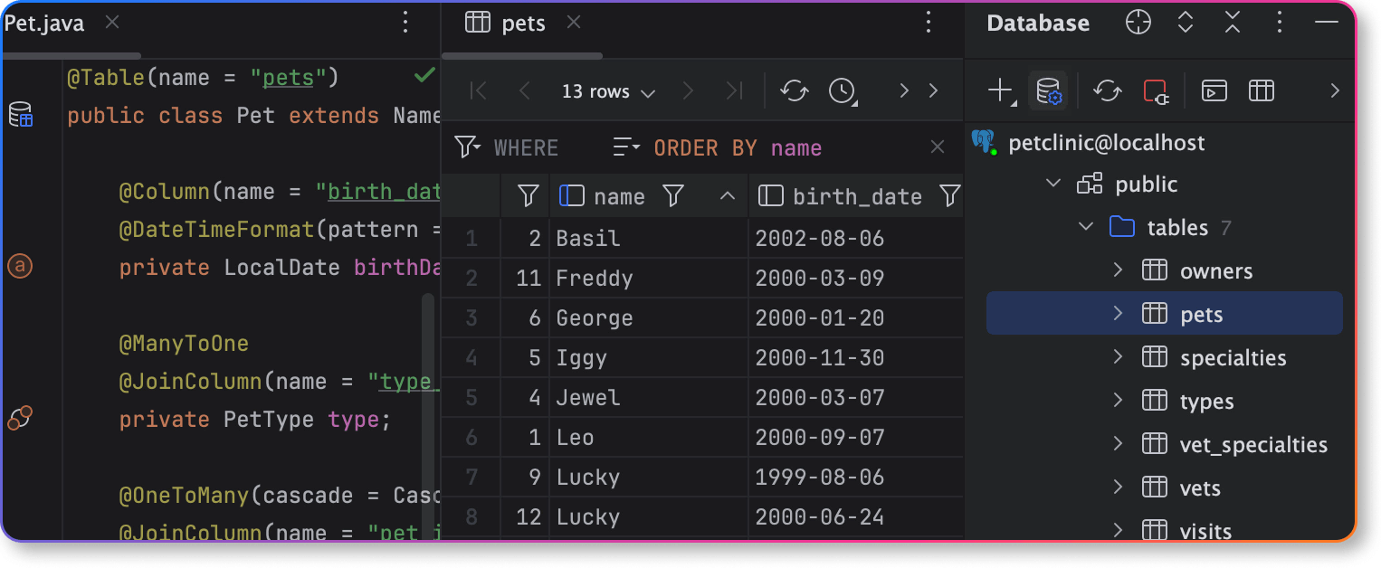Collapse the tables folder
Screen dimensions: 1381x568
(x=1086, y=226)
